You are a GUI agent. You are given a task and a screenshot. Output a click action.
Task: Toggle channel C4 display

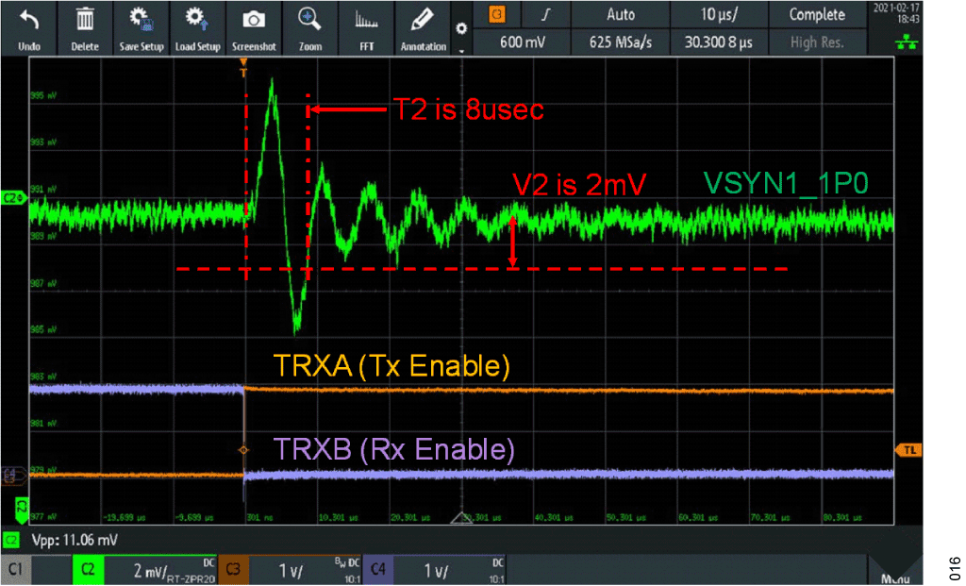[x=377, y=570]
